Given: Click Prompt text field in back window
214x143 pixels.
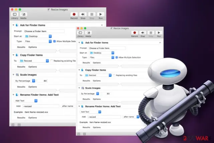Looking at the screenshot, I should pyautogui.click(x=44, y=31).
